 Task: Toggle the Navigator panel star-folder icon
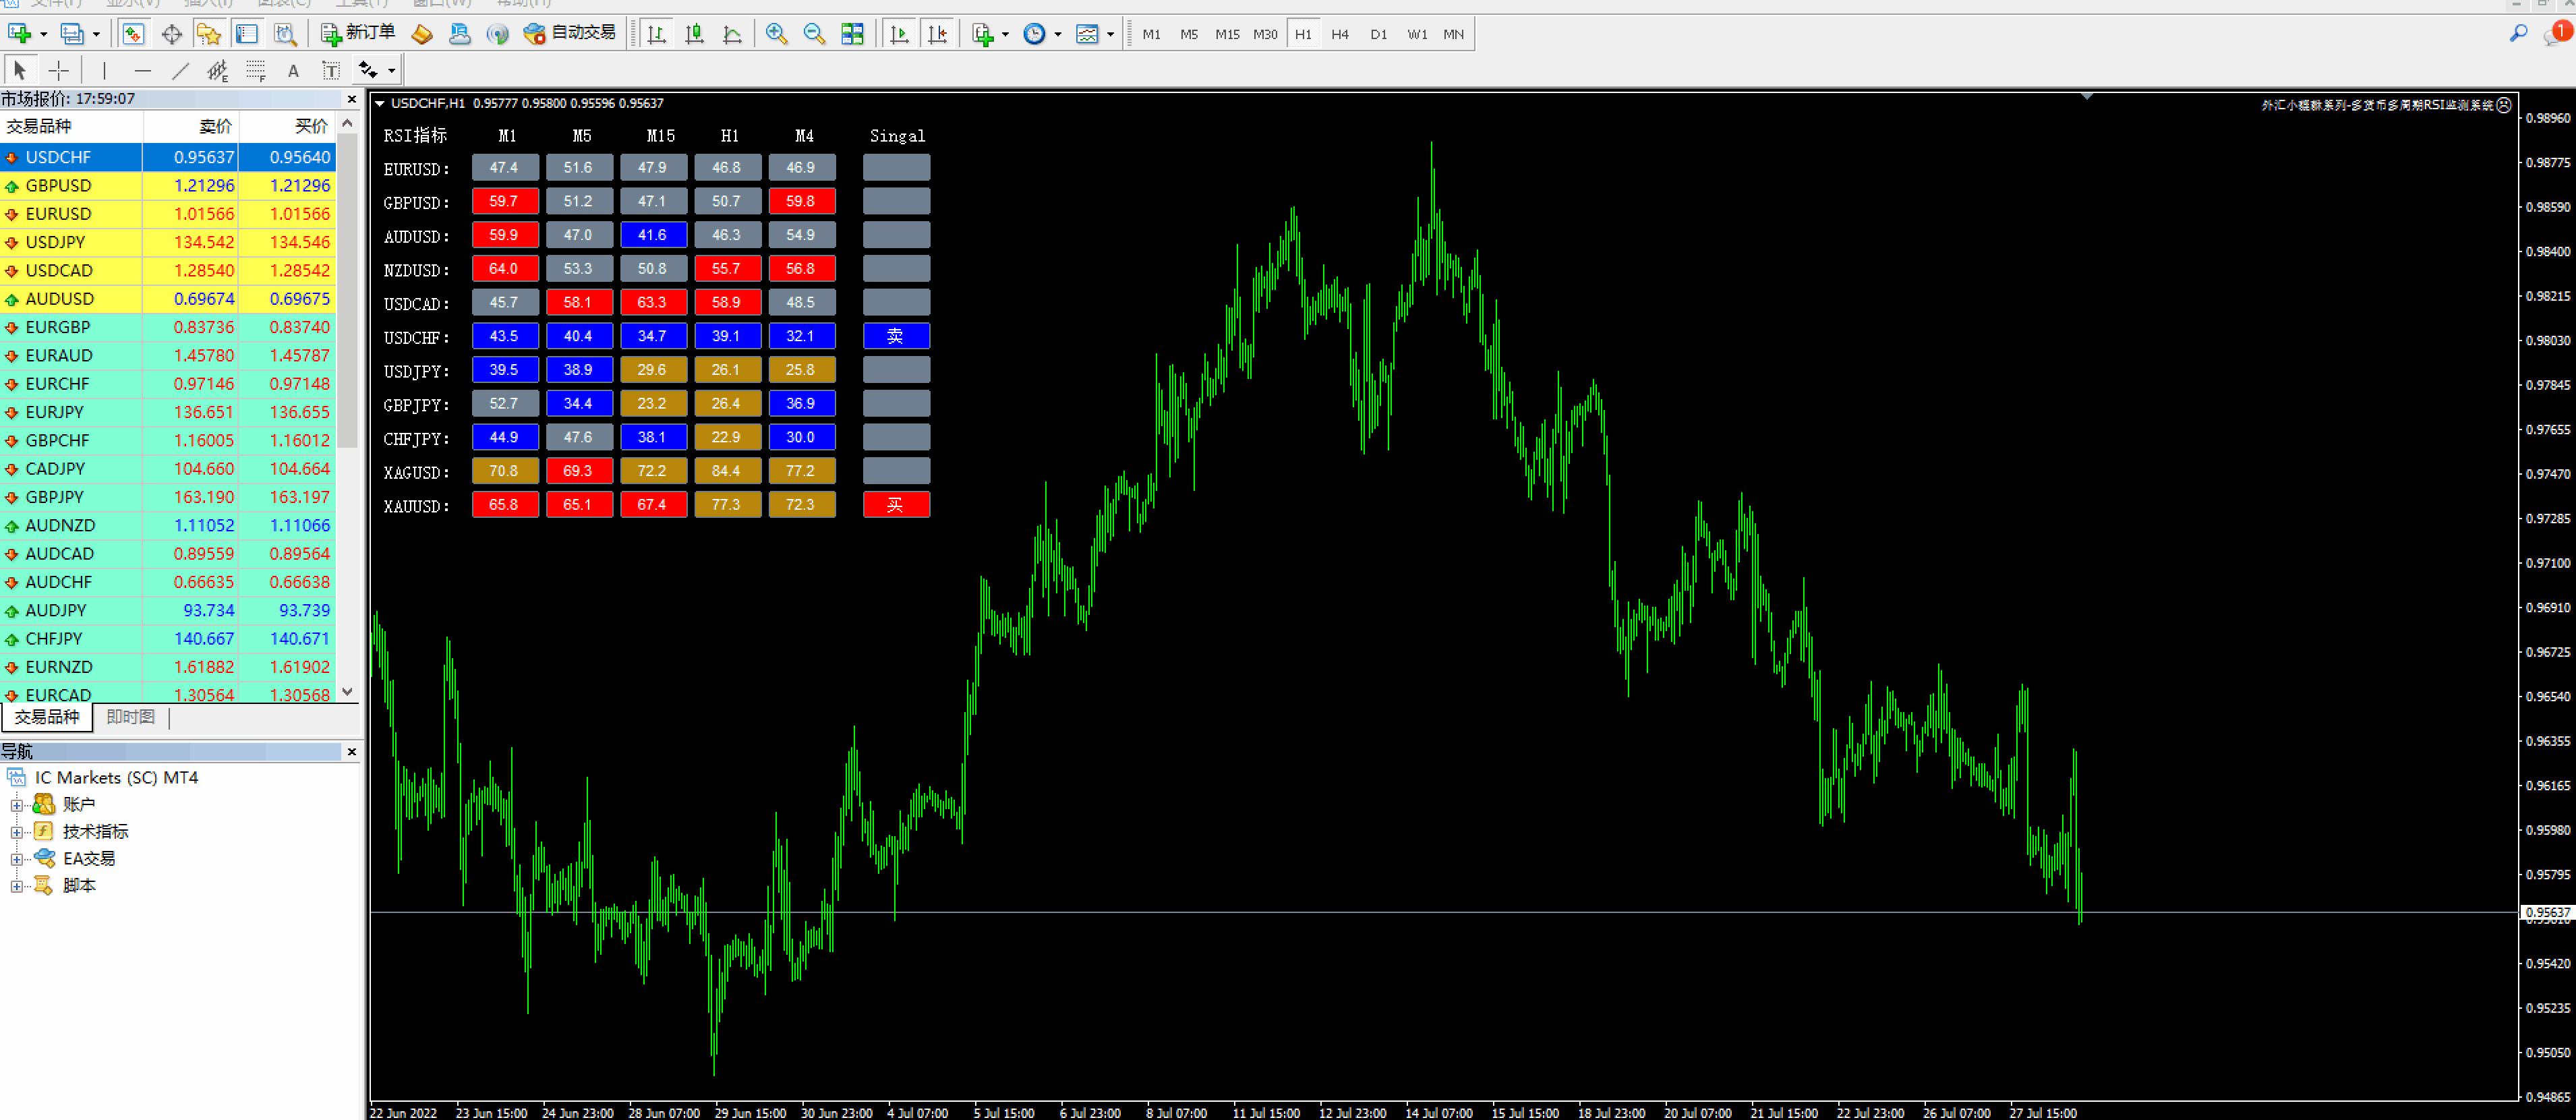tap(209, 34)
